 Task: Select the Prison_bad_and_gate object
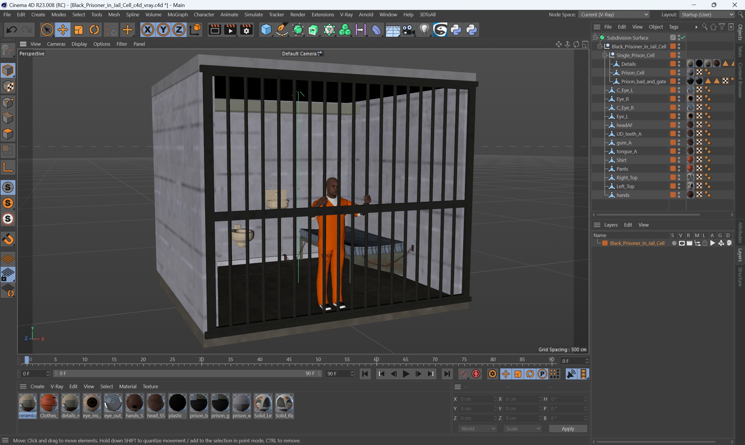[643, 81]
